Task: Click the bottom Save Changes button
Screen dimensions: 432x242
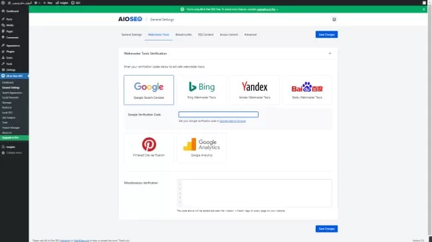Action: pos(326,229)
